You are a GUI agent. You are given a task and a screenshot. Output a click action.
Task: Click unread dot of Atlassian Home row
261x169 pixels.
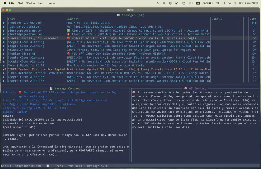[x=4, y=50]
